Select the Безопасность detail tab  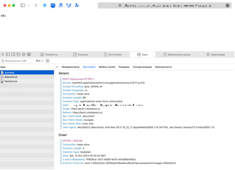163,67
